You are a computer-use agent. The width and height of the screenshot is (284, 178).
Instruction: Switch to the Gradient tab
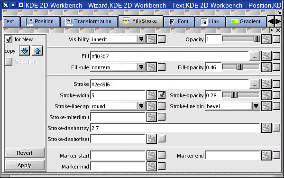coord(246,21)
